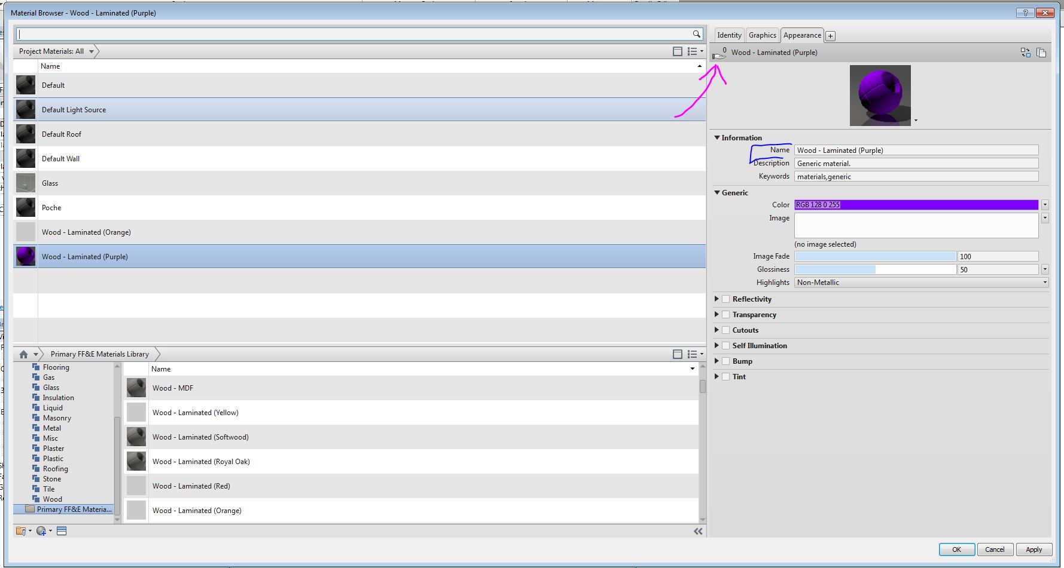Click the Replace asset icon
The width and height of the screenshot is (1064, 568).
[x=1026, y=53]
